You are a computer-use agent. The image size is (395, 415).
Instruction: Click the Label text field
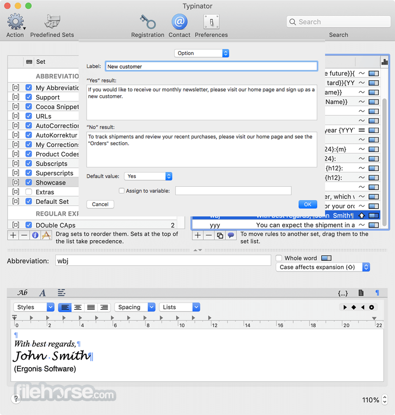211,66
